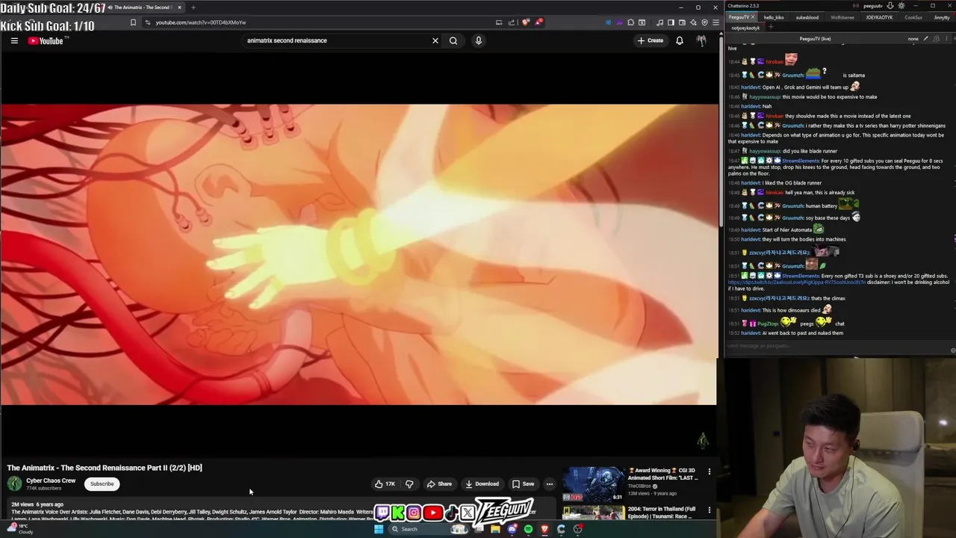Toggle the Brave sidebar panel icon
This screenshot has width=956, height=538.
(x=671, y=22)
